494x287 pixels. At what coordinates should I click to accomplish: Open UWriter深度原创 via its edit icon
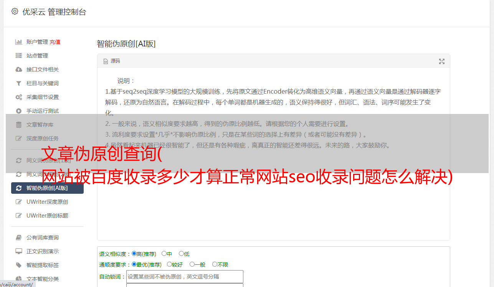(18, 202)
